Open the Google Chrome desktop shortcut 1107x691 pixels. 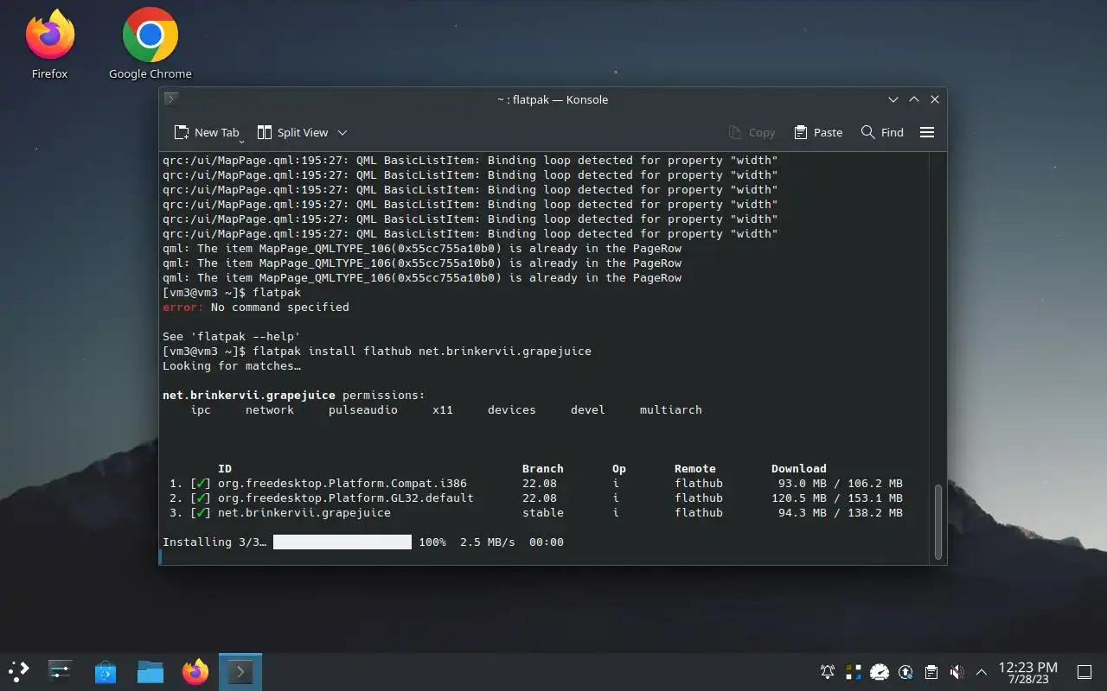150,43
